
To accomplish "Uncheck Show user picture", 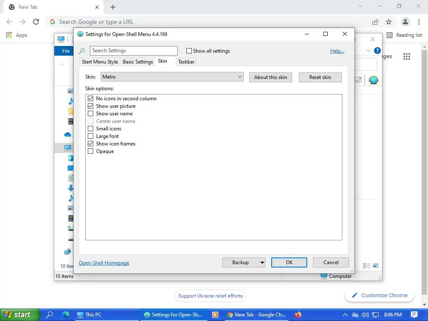I will (x=90, y=106).
